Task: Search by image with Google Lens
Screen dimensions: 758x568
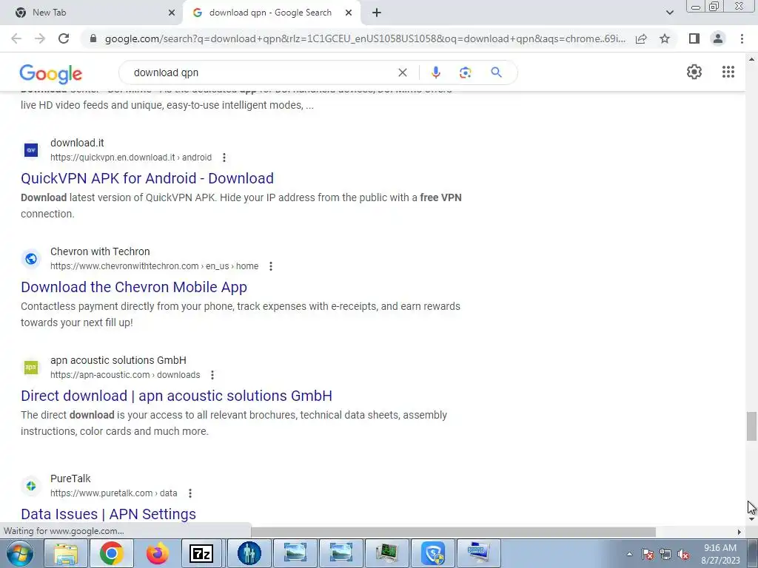Action: coord(465,72)
